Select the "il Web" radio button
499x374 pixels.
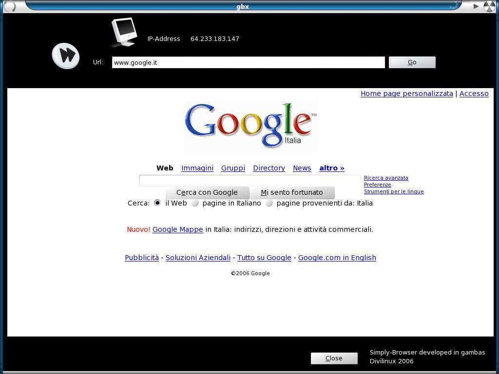click(x=157, y=203)
